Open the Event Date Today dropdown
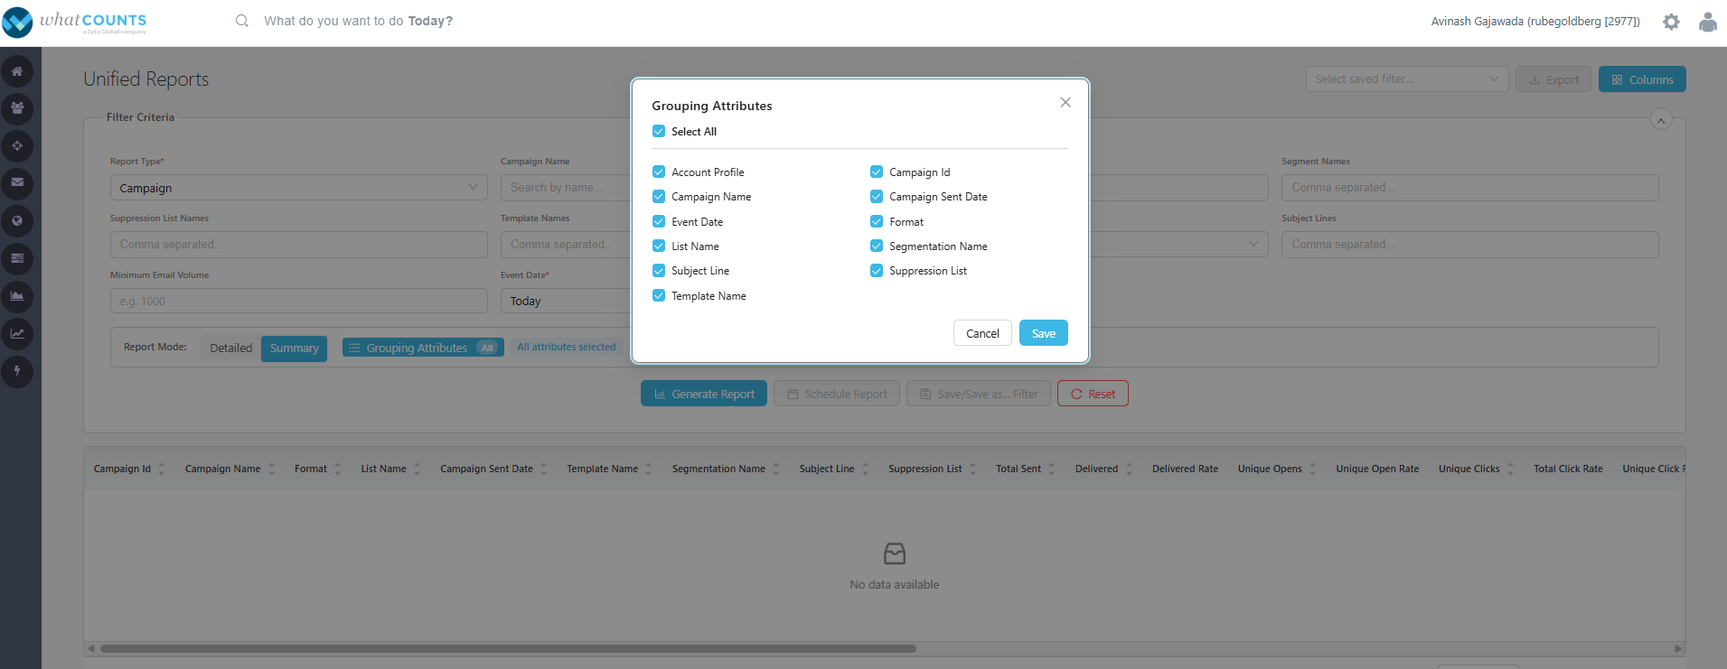 coord(567,301)
